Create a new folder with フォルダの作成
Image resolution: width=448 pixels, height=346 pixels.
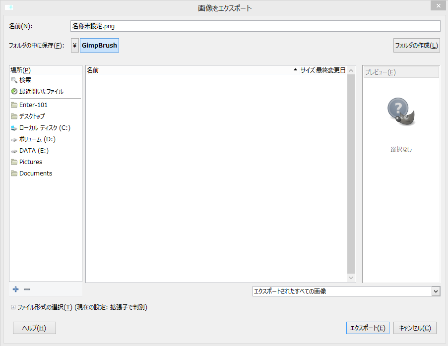tap(416, 45)
